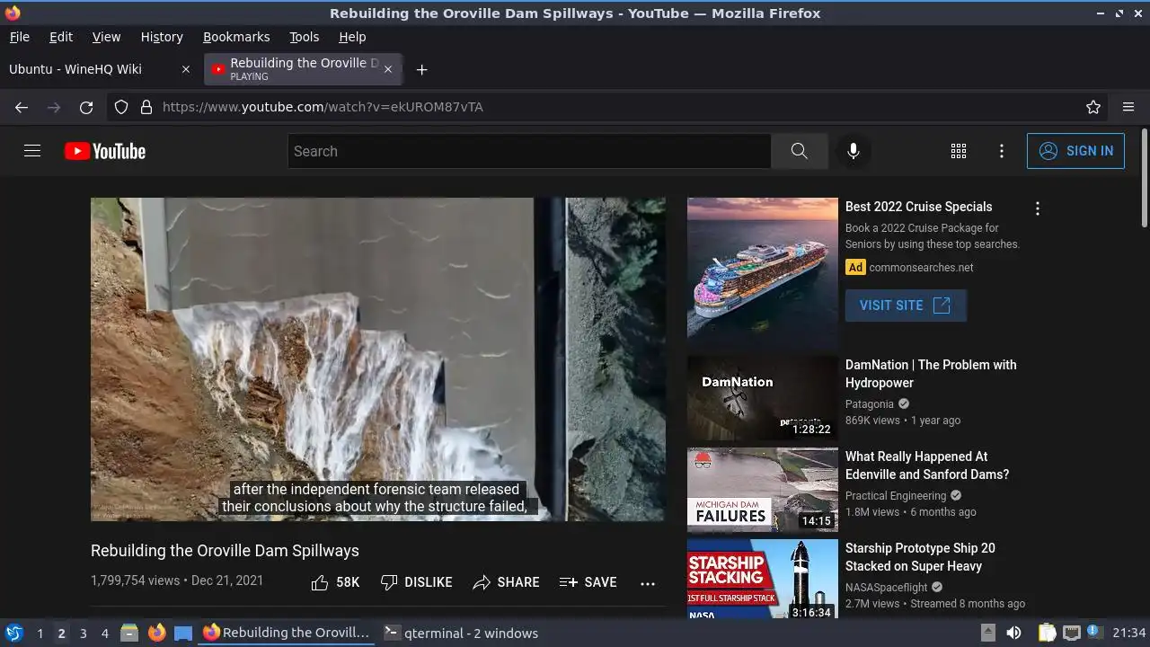1150x647 pixels.
Task: Close the Rebuilding the Oroville tab
Action: point(388,69)
